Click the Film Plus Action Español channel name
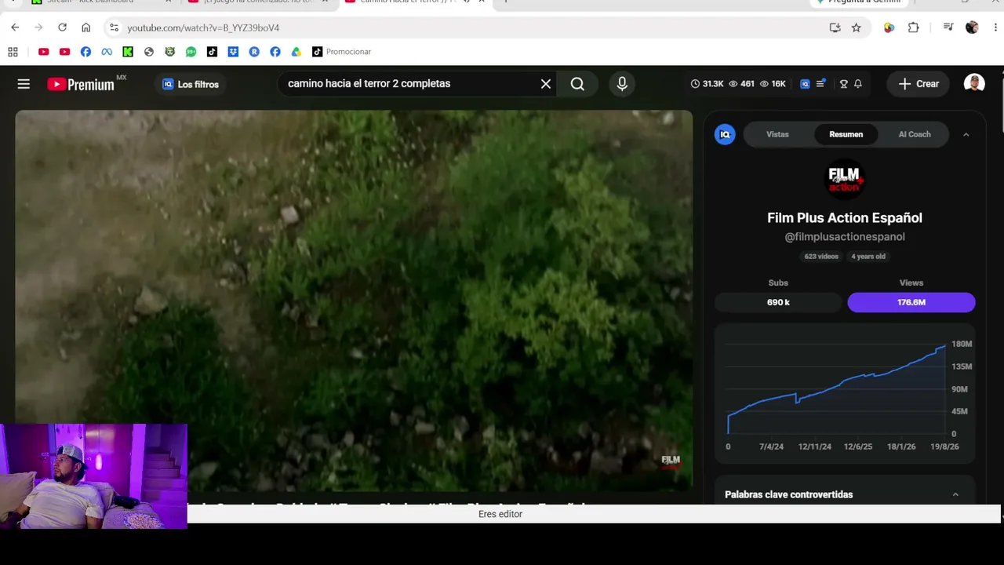This screenshot has height=565, width=1004. coord(845,218)
